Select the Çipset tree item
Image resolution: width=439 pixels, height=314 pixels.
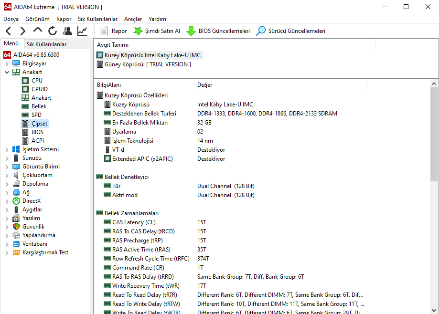[x=39, y=124]
